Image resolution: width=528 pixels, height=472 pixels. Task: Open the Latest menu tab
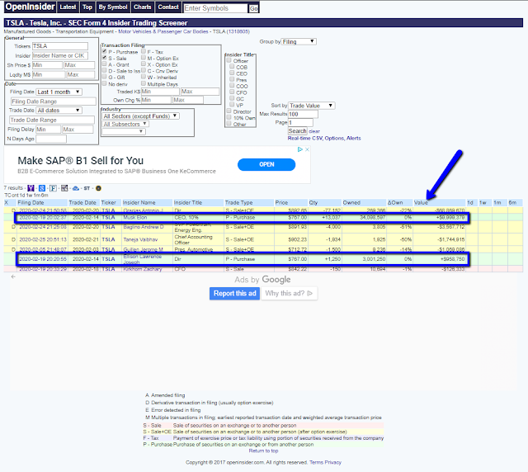click(x=68, y=7)
